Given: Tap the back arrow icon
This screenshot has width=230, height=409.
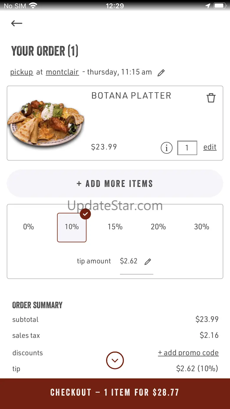Looking at the screenshot, I should (x=17, y=23).
